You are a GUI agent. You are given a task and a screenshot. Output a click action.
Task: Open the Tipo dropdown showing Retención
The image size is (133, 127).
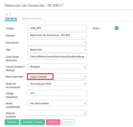click(x=57, y=49)
